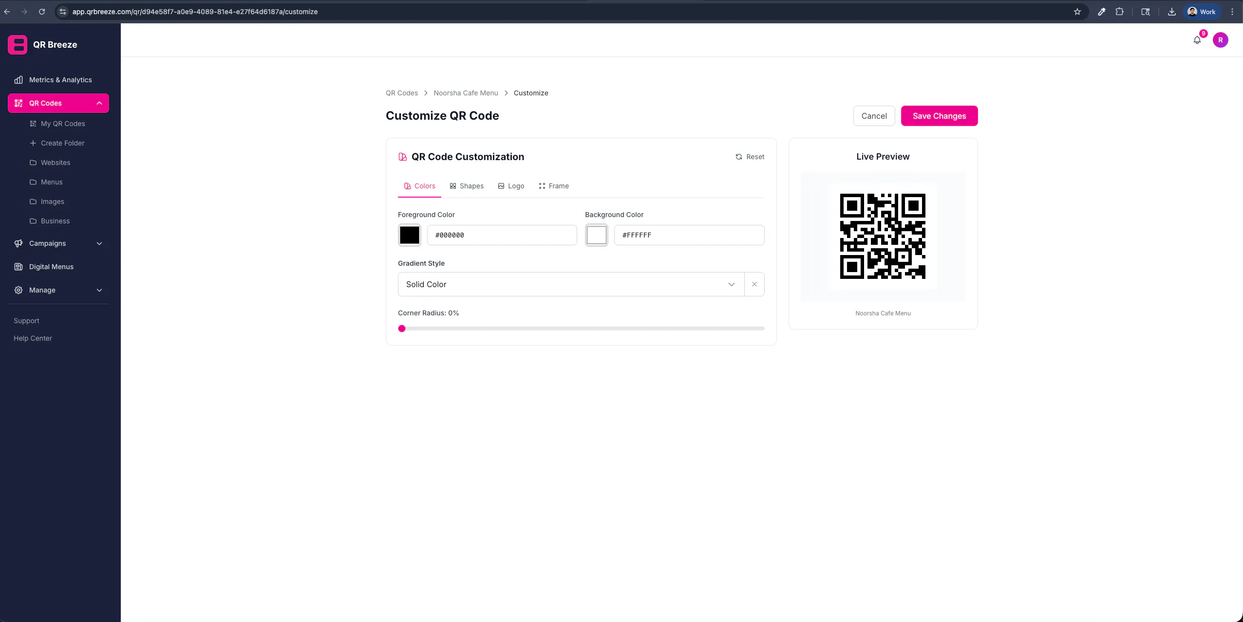Click the Cancel button
This screenshot has width=1243, height=622.
pyautogui.click(x=874, y=116)
